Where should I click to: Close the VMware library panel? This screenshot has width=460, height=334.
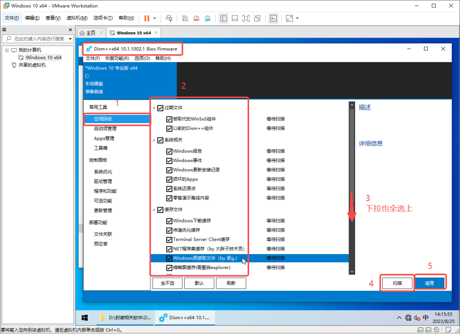point(70,29)
